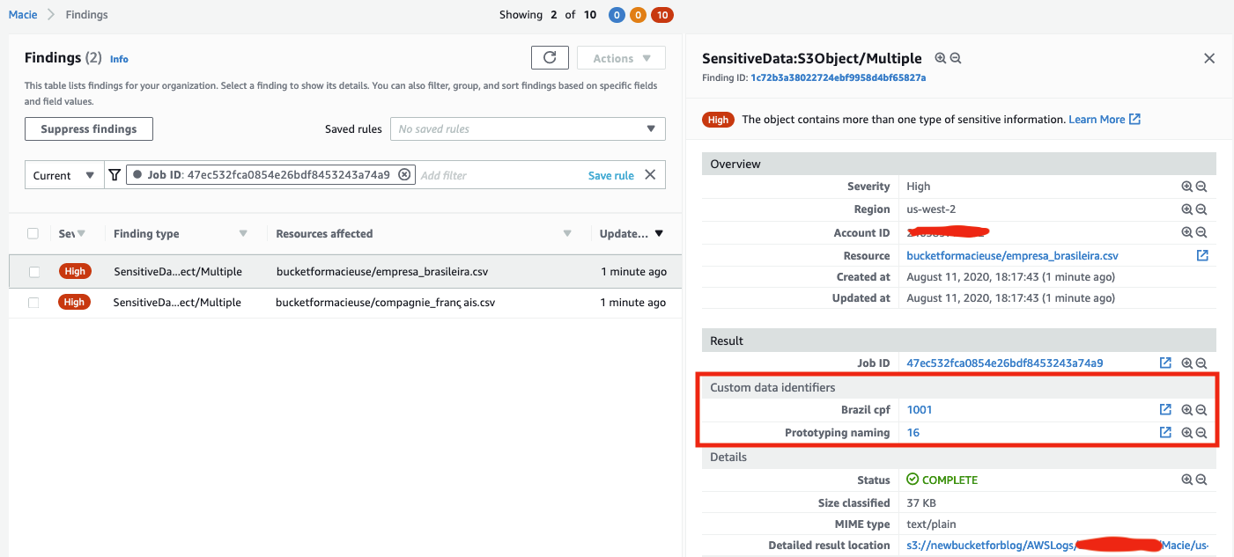Open Finding ID link
The image size is (1234, 557).
(838, 77)
